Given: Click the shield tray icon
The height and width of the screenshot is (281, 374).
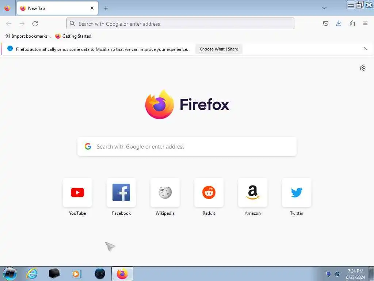Looking at the screenshot, I should point(328,274).
